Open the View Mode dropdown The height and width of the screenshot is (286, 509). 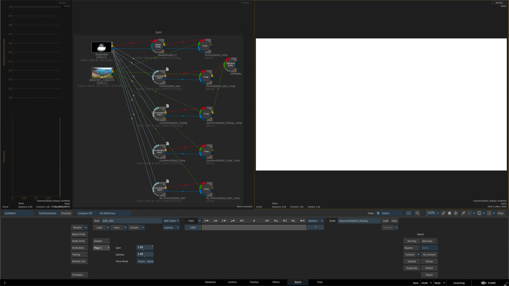click(145, 262)
